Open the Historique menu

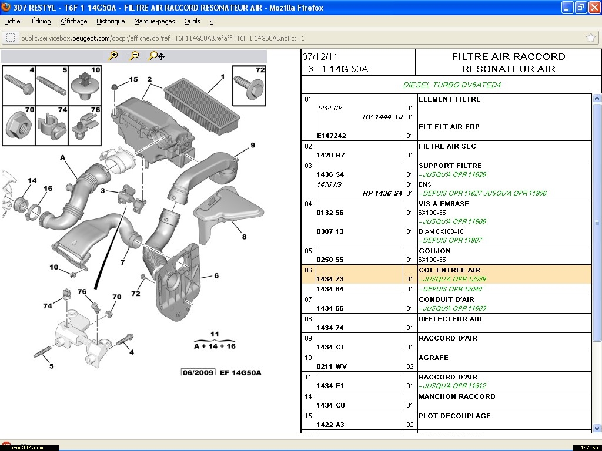[111, 21]
